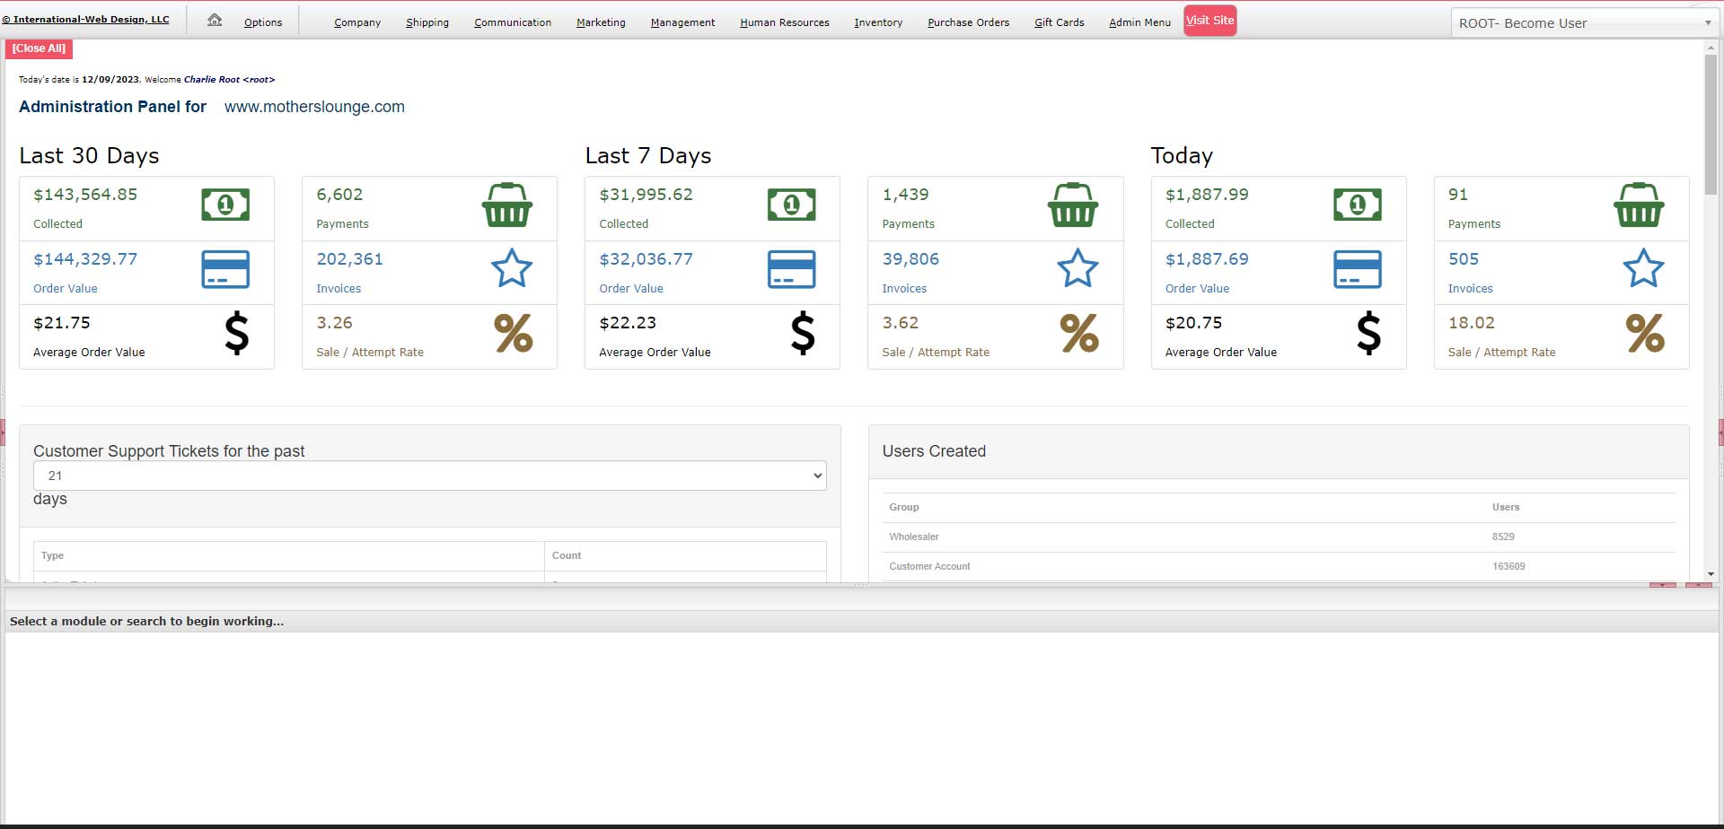Screen dimensions: 1724x829
Task: Open the ROOT- Become User dropdown
Action: (1584, 23)
